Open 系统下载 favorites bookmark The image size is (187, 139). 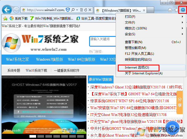tap(19, 19)
